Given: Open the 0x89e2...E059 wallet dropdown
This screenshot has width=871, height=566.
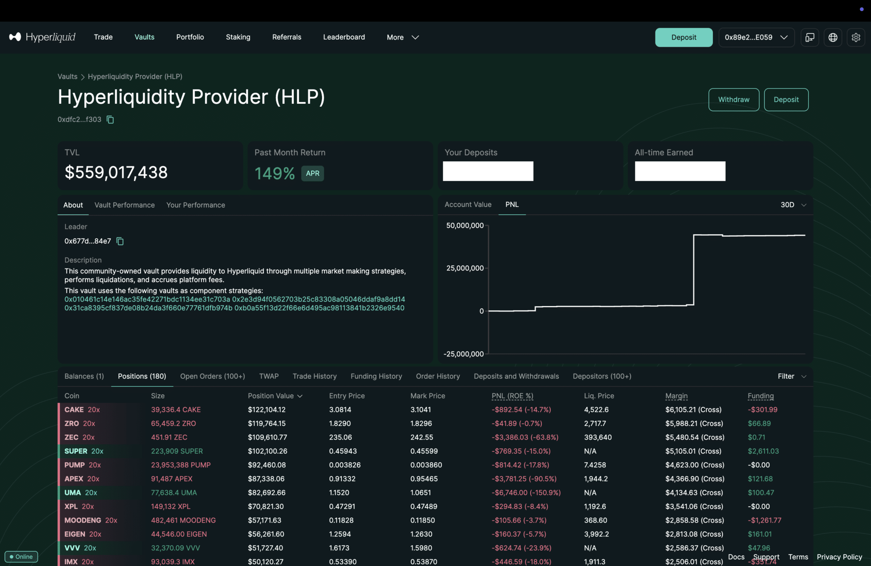Looking at the screenshot, I should [756, 37].
